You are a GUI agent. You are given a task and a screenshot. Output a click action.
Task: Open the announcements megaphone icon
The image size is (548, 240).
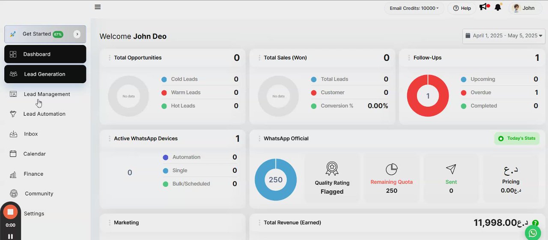[x=483, y=7]
